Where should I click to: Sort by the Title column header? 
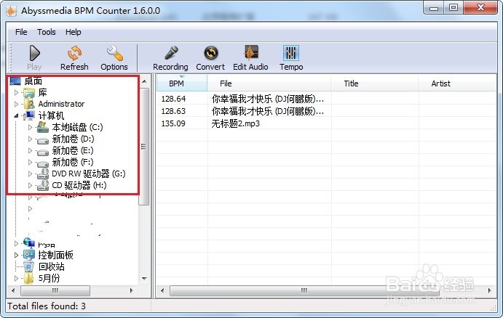374,83
